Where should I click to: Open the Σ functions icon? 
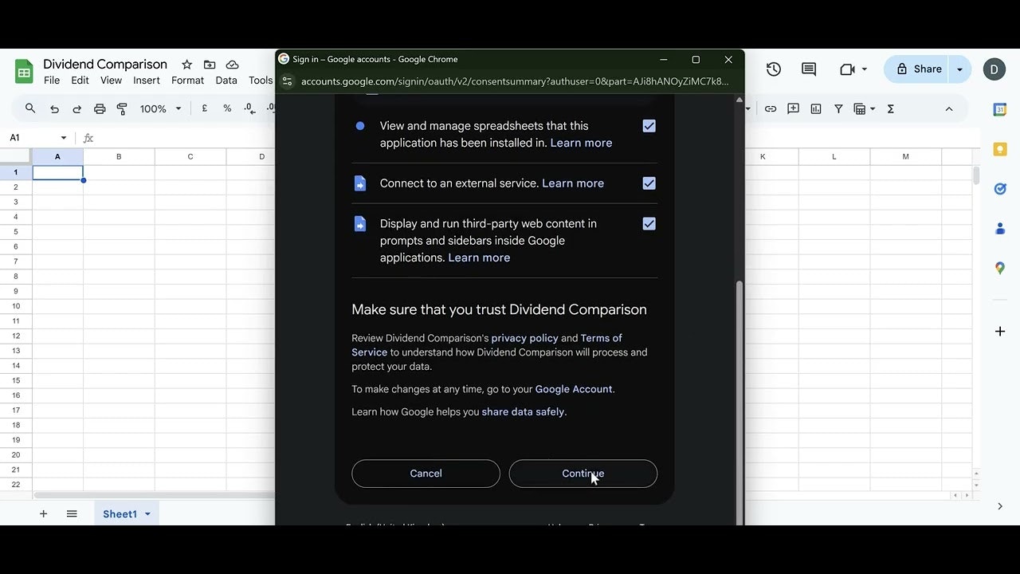pyautogui.click(x=891, y=108)
